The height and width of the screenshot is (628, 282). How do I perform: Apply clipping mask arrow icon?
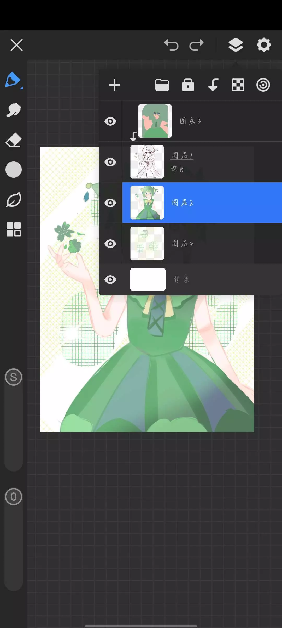[213, 85]
